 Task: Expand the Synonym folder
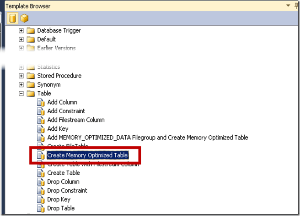[x=21, y=85]
